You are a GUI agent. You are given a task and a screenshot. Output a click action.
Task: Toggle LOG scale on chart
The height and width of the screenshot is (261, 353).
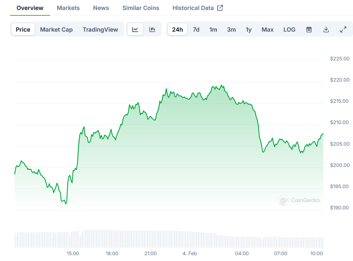click(x=289, y=30)
